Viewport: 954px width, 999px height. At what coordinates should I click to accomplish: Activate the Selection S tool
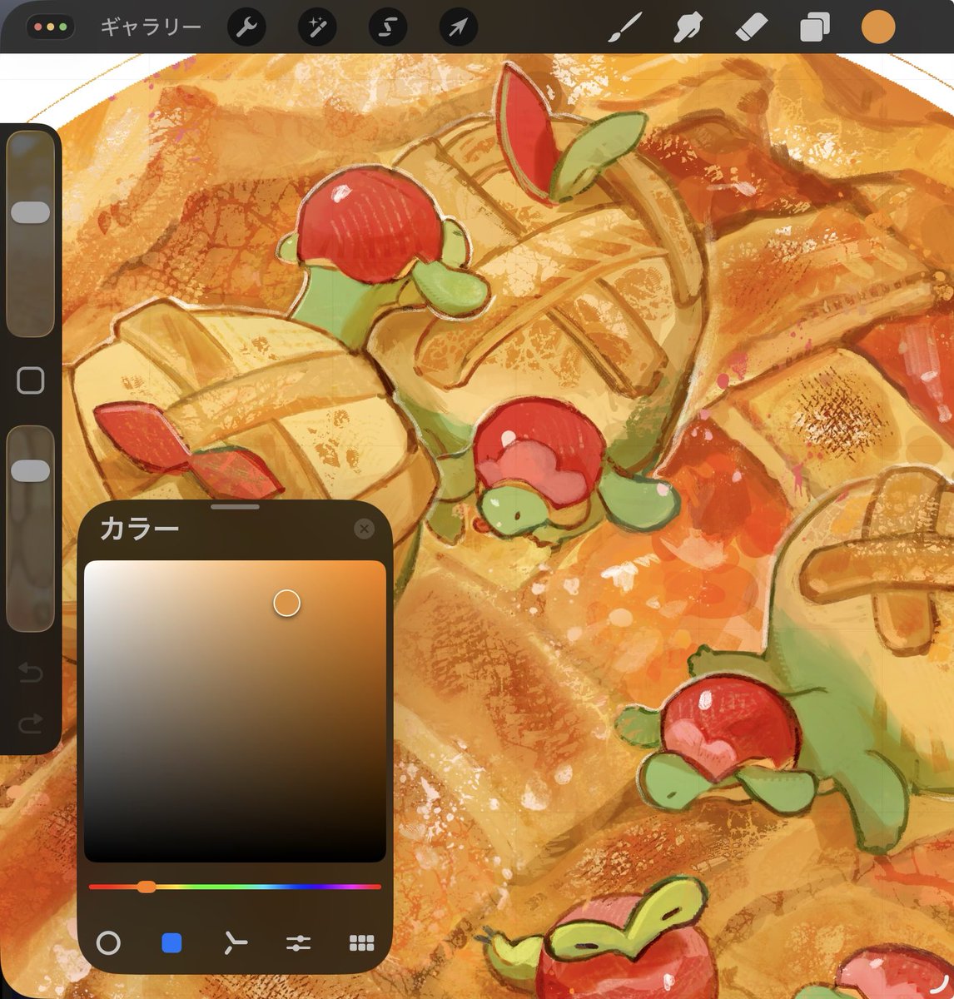point(387,27)
